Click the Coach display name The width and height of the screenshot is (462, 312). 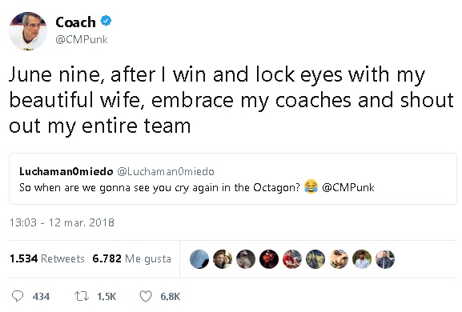[75, 22]
